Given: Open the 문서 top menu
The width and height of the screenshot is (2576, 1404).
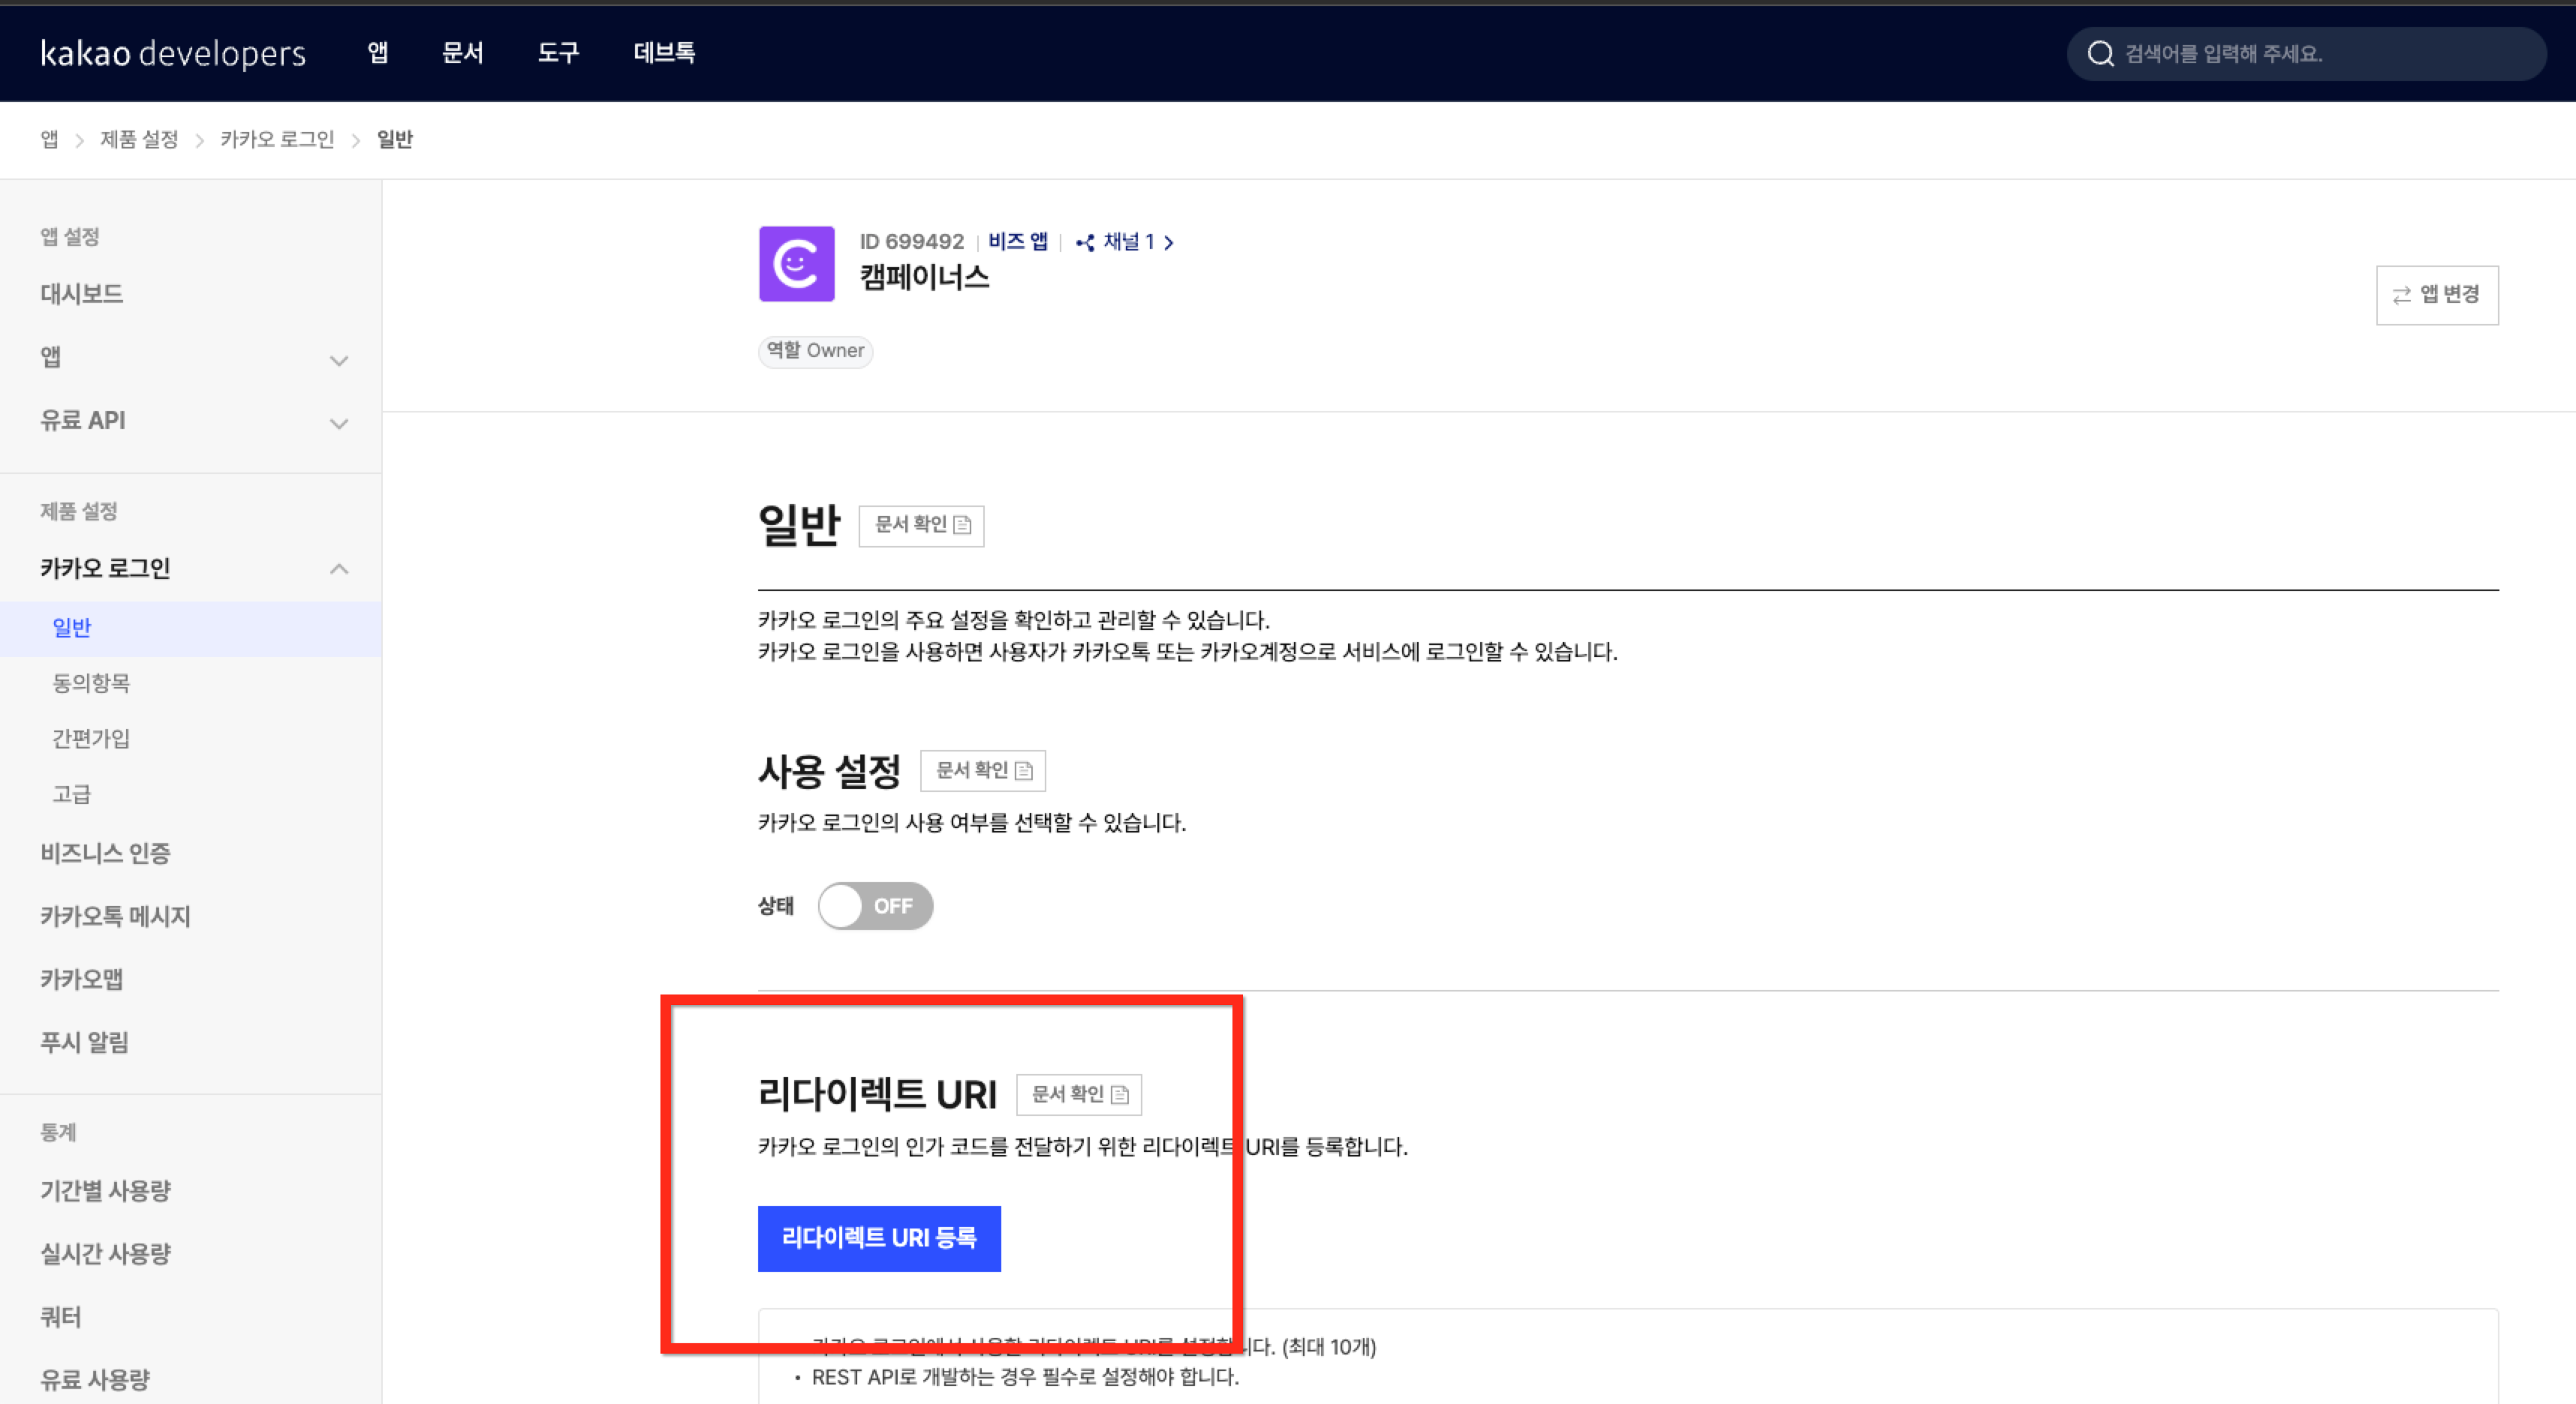Looking at the screenshot, I should pos(463,53).
